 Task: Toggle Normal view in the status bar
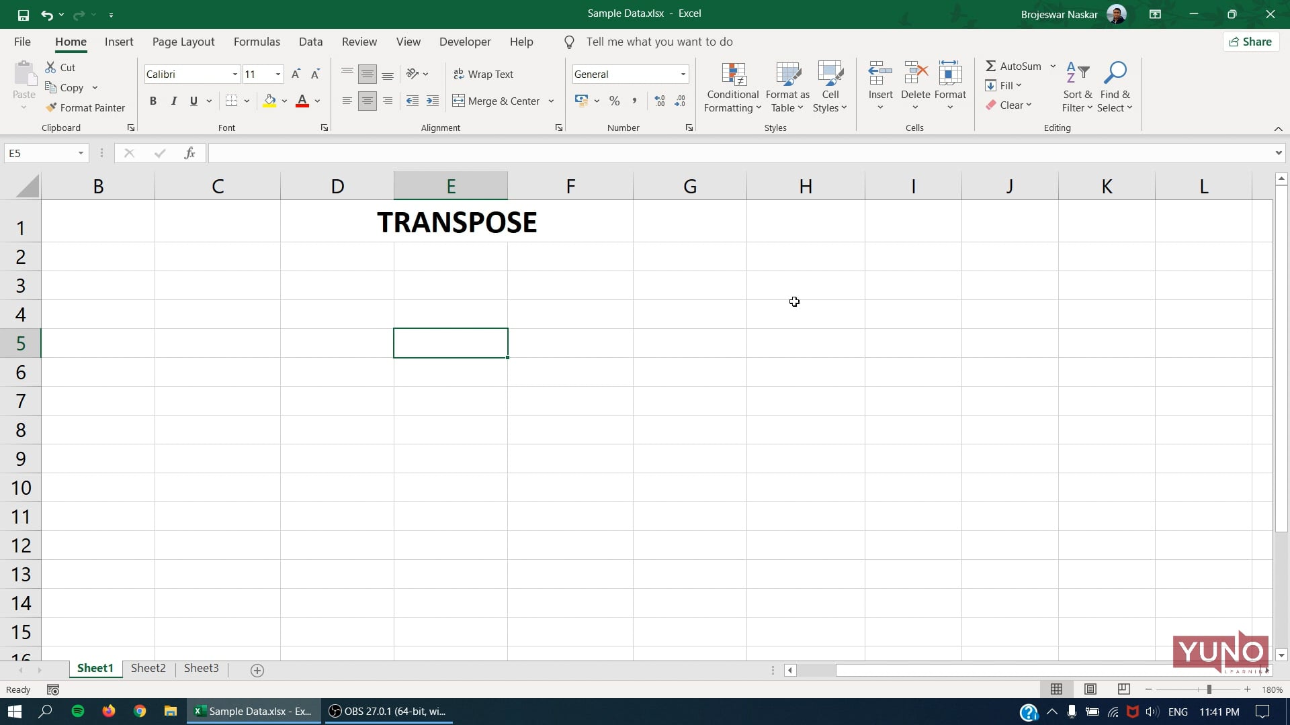[x=1056, y=689]
